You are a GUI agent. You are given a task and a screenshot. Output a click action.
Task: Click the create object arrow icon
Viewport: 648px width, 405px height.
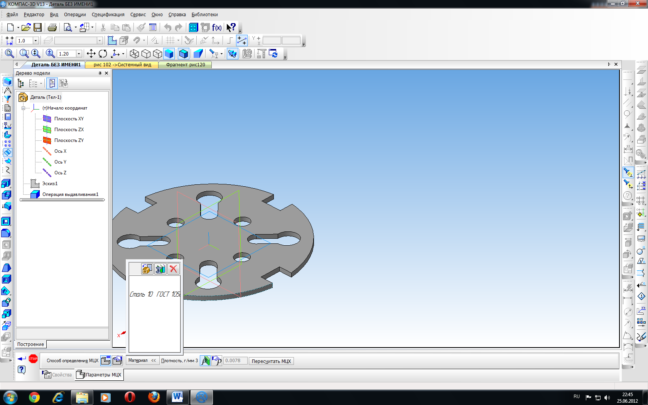click(22, 359)
